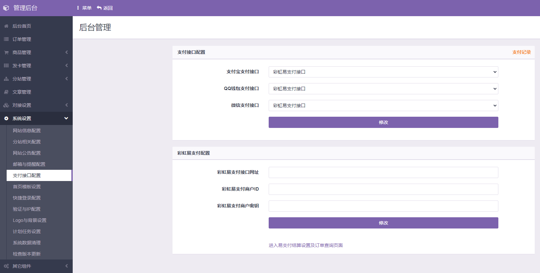The width and height of the screenshot is (540, 273).
Task: Select 分站相关配置 submenu item
Action: (39, 142)
